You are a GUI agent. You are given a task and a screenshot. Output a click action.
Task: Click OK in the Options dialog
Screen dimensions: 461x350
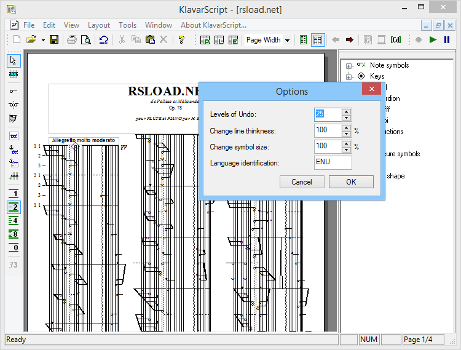[351, 181]
